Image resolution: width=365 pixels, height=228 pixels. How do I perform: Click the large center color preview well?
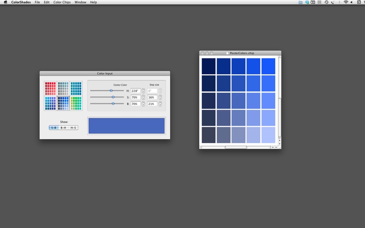click(126, 126)
